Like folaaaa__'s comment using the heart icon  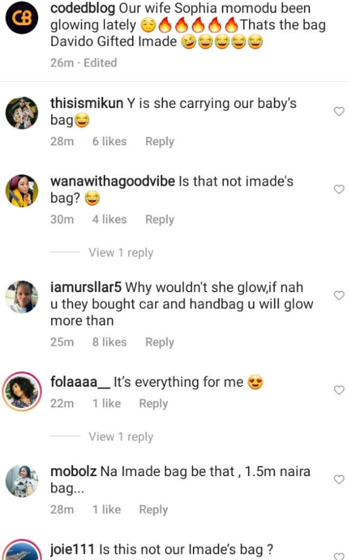point(338,389)
